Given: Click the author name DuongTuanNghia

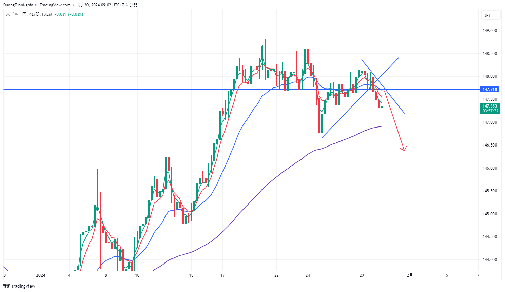Looking at the screenshot, I should click(x=18, y=5).
